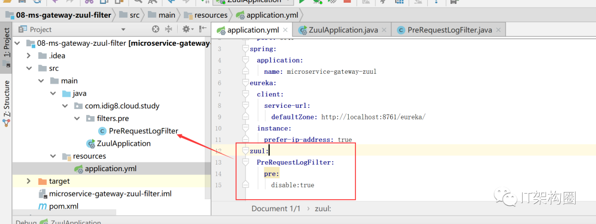Click the zuul: crumb in bottom breadcrumb
The height and width of the screenshot is (224, 596).
[323, 209]
